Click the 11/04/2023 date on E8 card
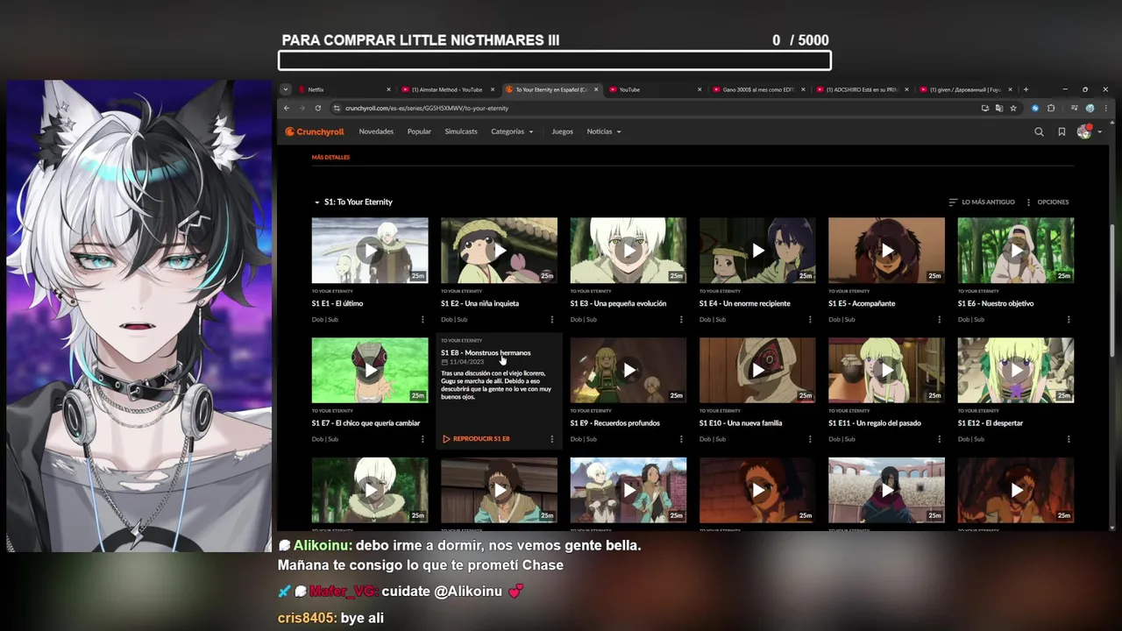 point(466,362)
